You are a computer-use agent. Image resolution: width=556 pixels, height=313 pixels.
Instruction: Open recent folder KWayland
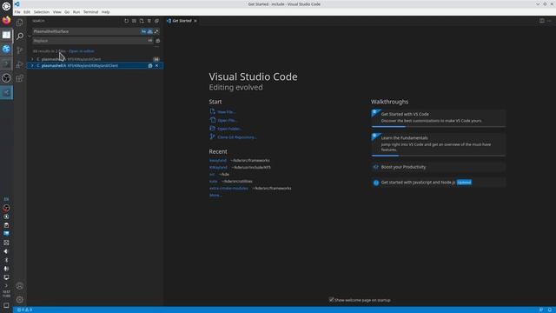tap(218, 168)
